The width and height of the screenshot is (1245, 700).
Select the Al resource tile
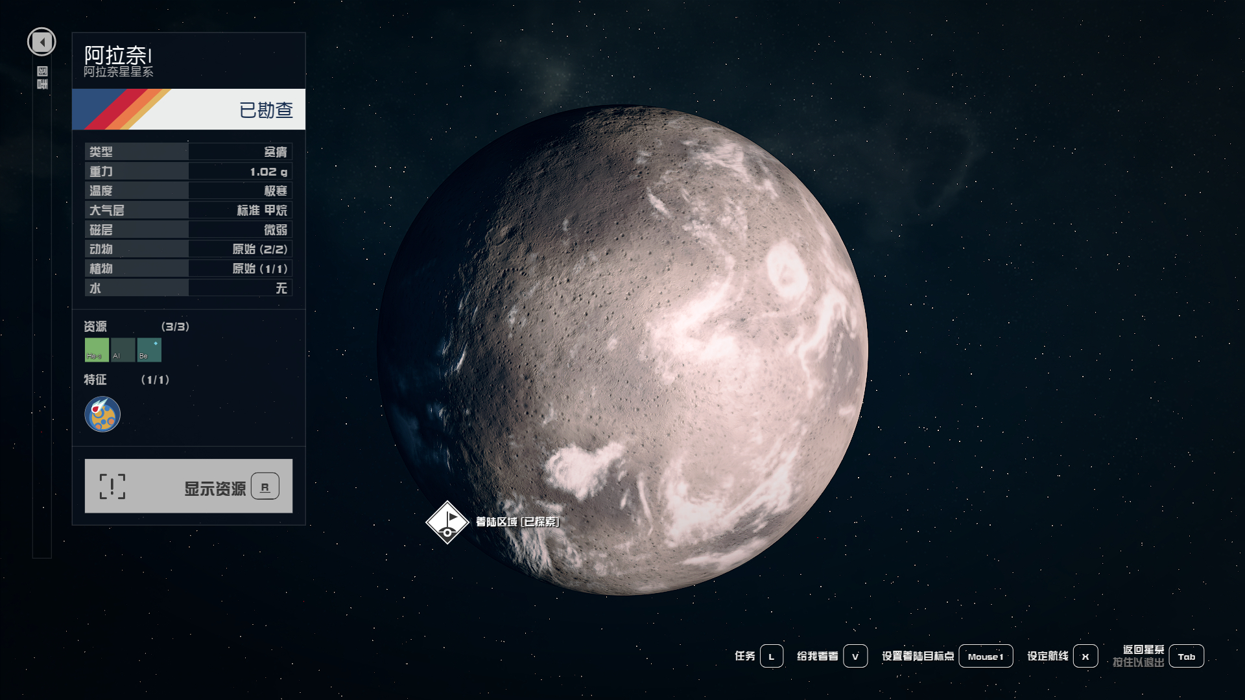[x=123, y=350]
